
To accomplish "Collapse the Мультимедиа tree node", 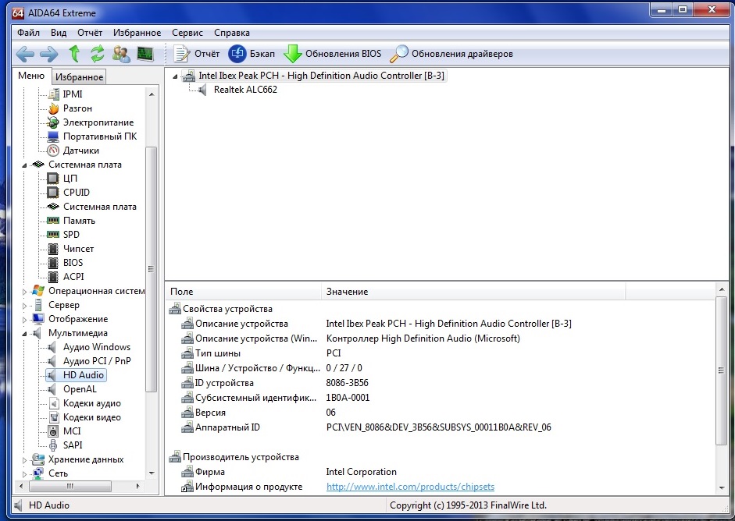I will (24, 334).
